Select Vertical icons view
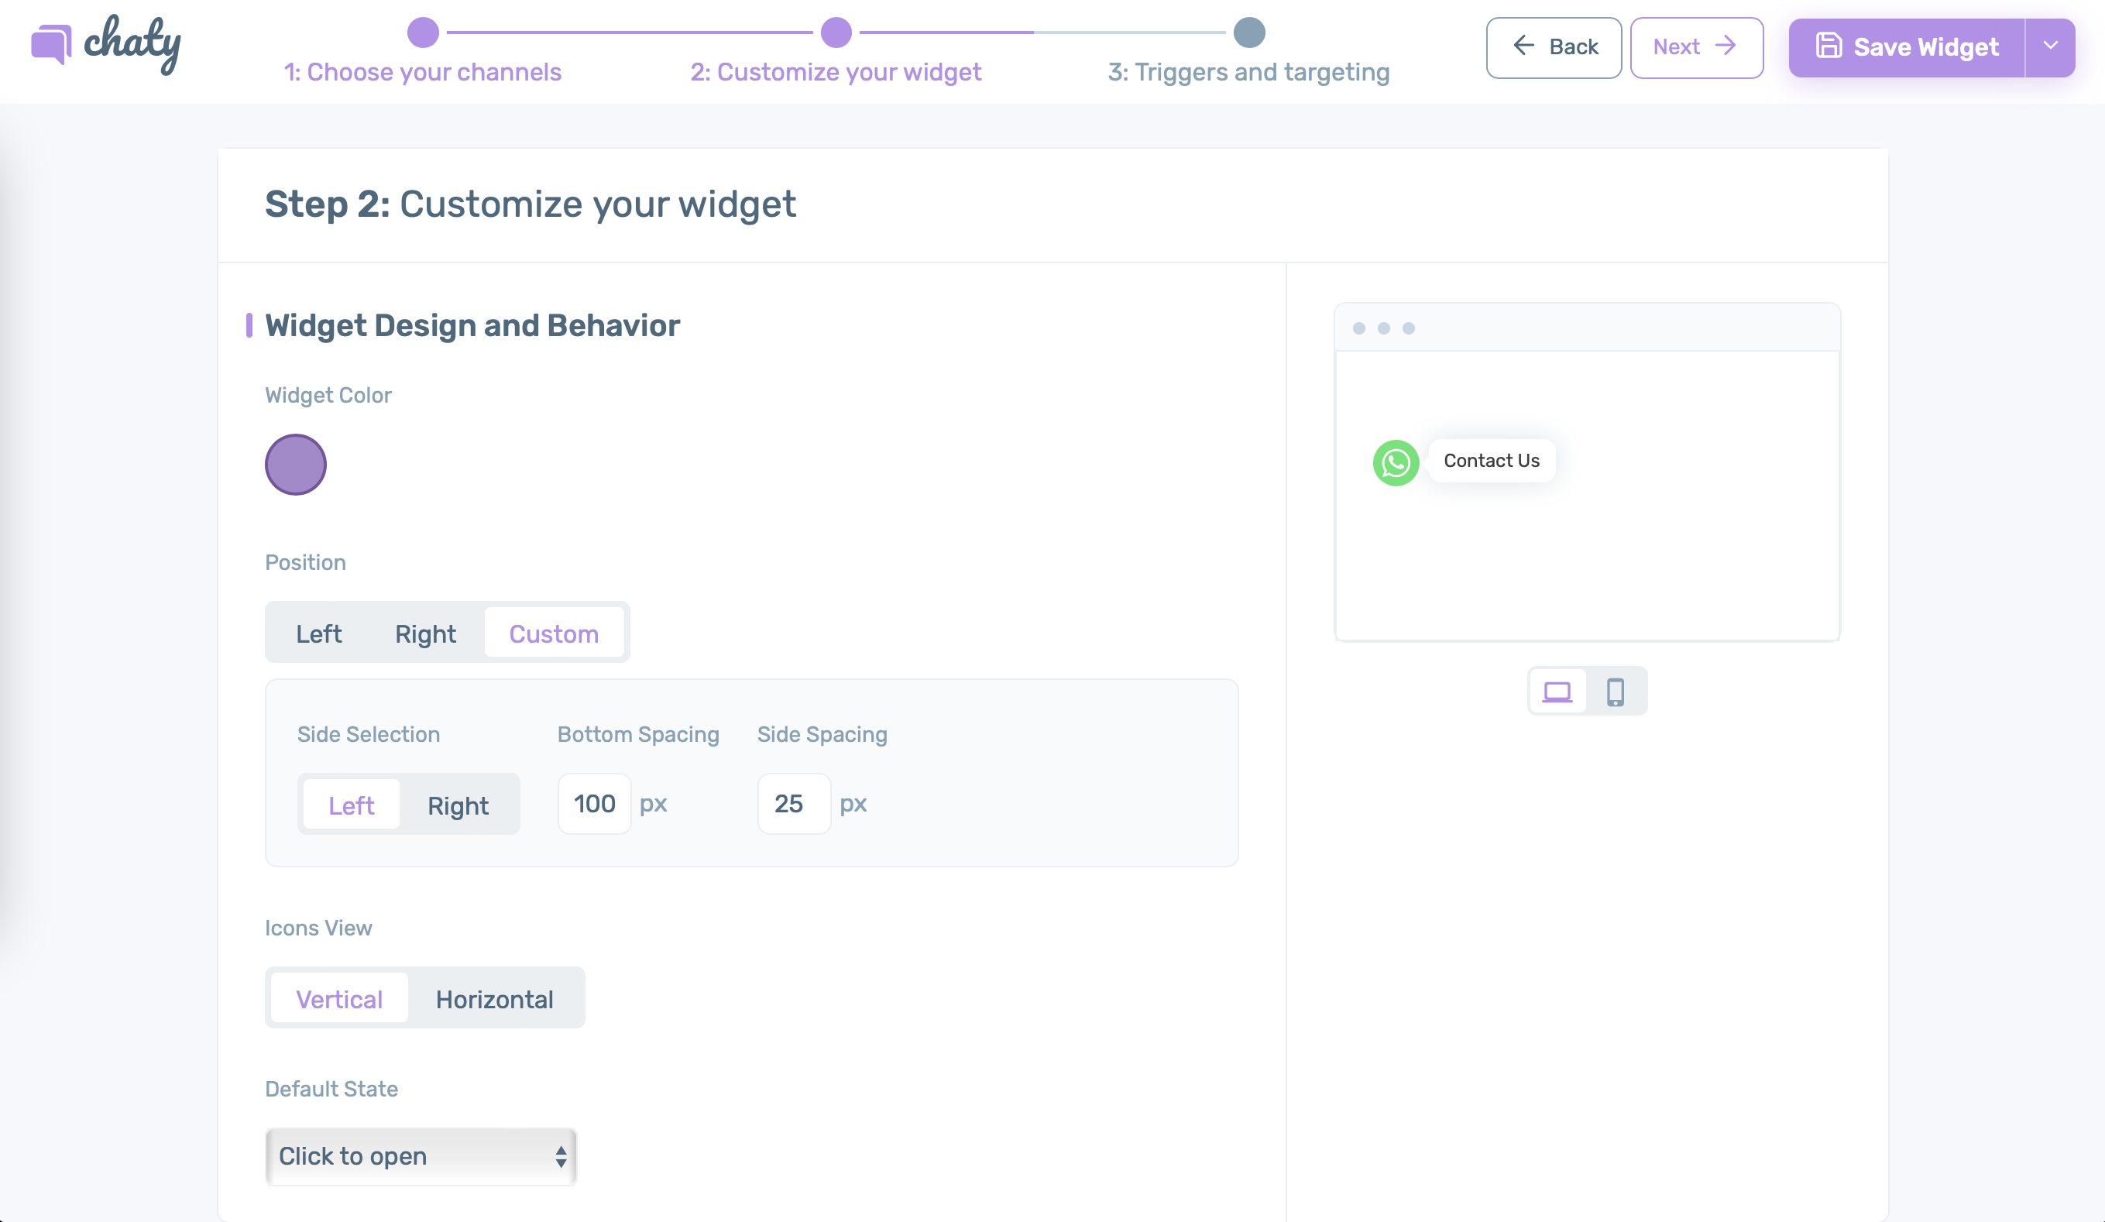The width and height of the screenshot is (2105, 1222). (339, 998)
